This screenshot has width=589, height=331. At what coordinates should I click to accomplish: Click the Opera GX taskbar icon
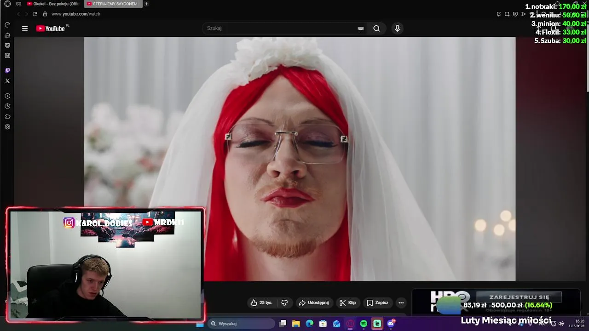(350, 324)
